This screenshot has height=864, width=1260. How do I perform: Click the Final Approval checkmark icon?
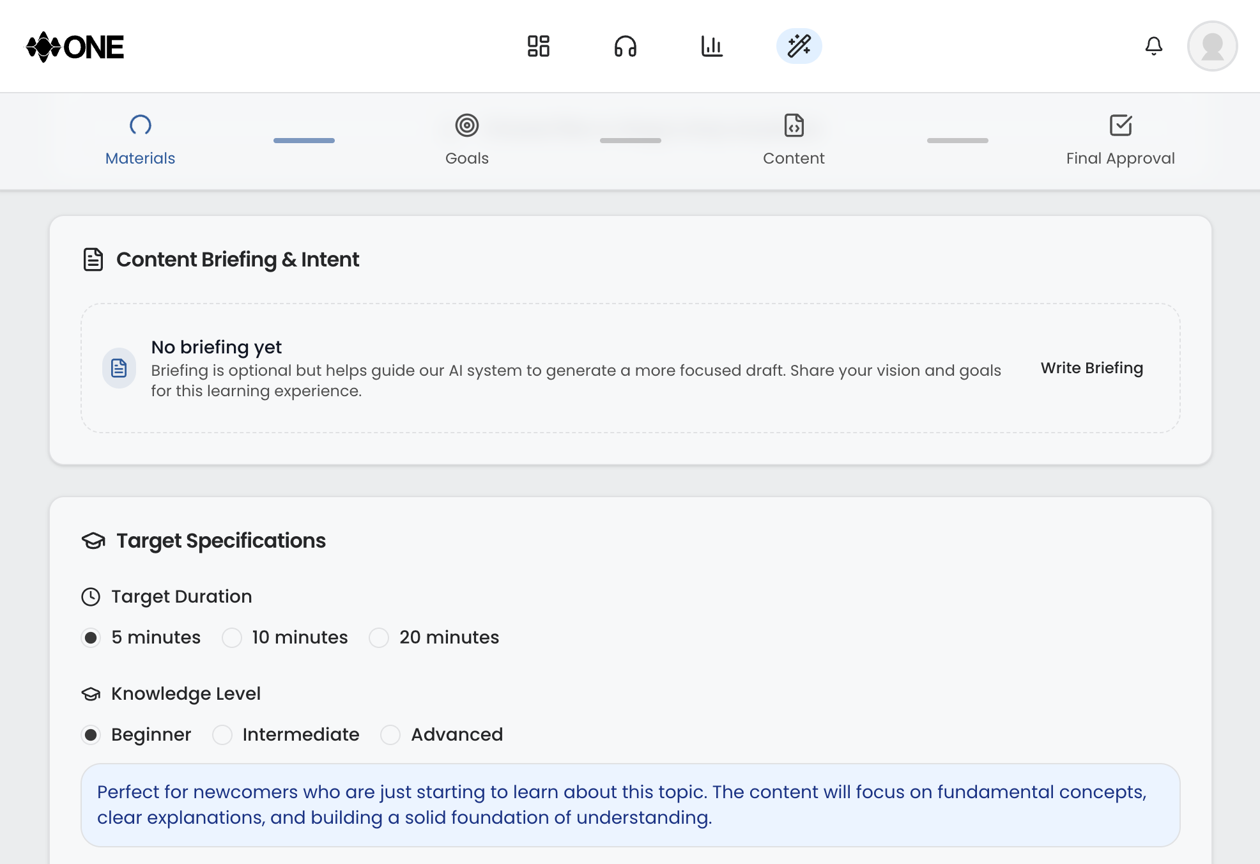tap(1119, 125)
